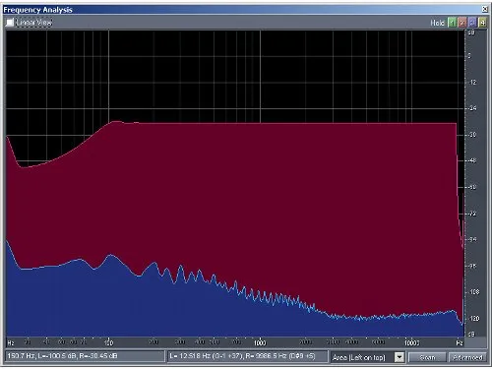Click Hold button 3 (blue)
Screen dimensions: 492x369
(472, 23)
